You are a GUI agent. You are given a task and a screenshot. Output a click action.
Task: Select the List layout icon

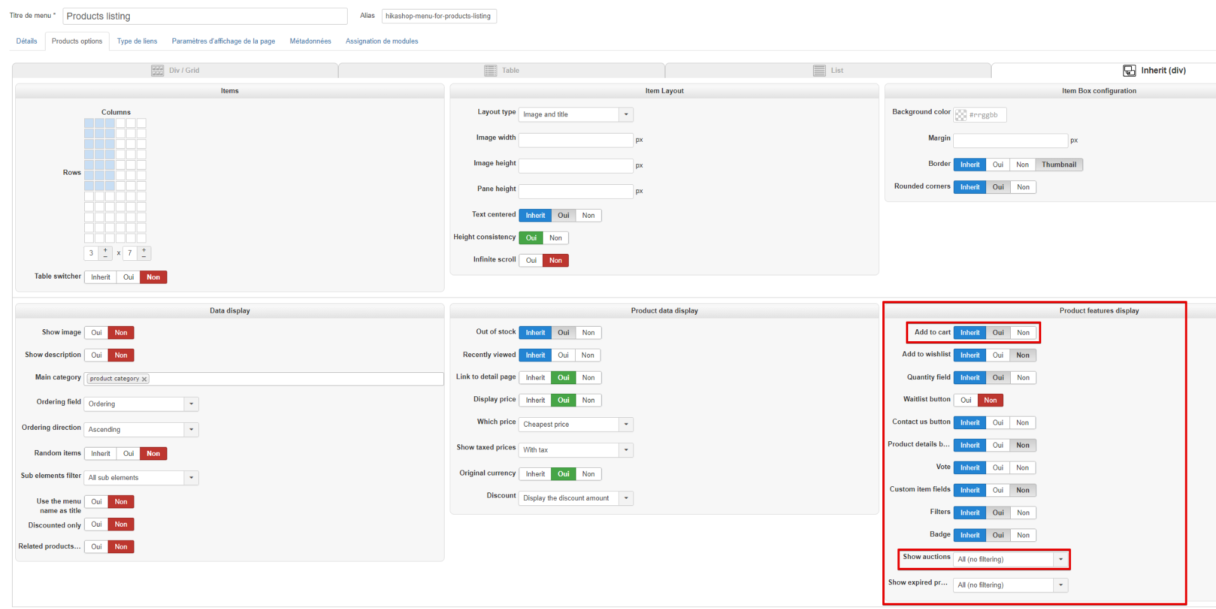[820, 70]
